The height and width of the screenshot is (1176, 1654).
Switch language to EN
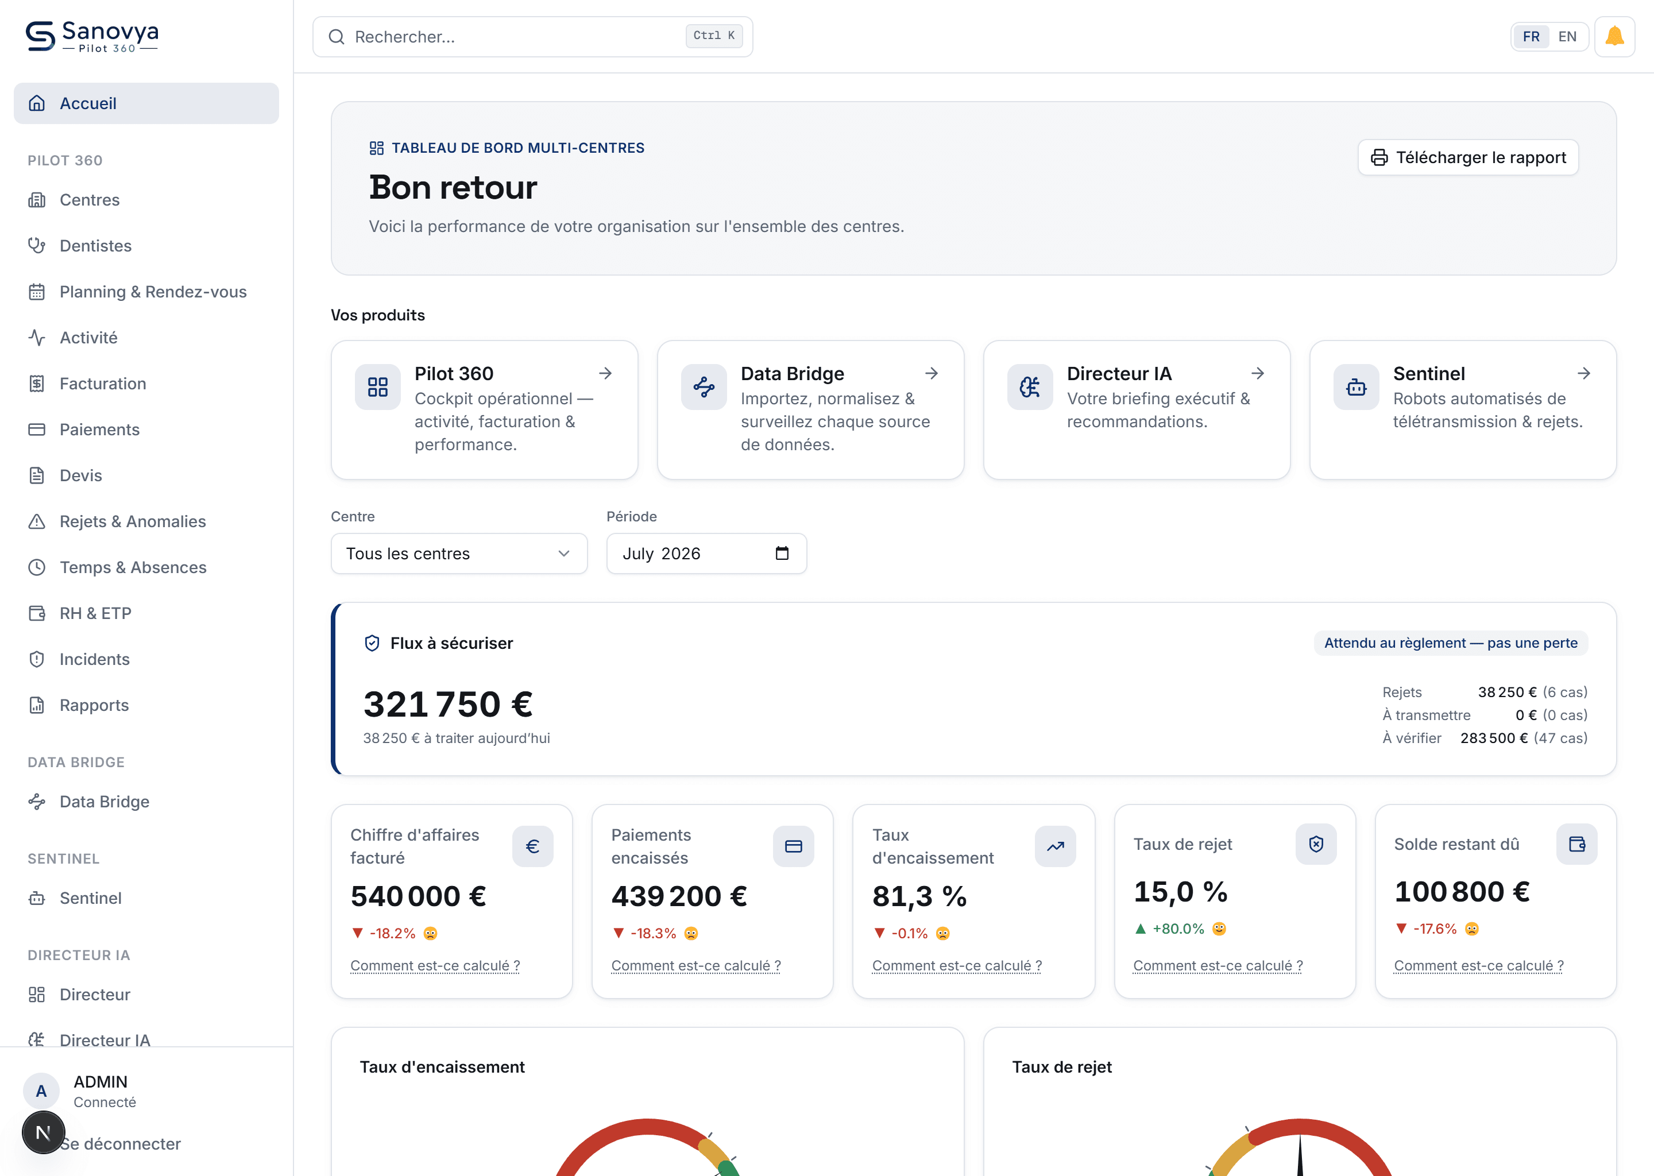[1567, 36]
